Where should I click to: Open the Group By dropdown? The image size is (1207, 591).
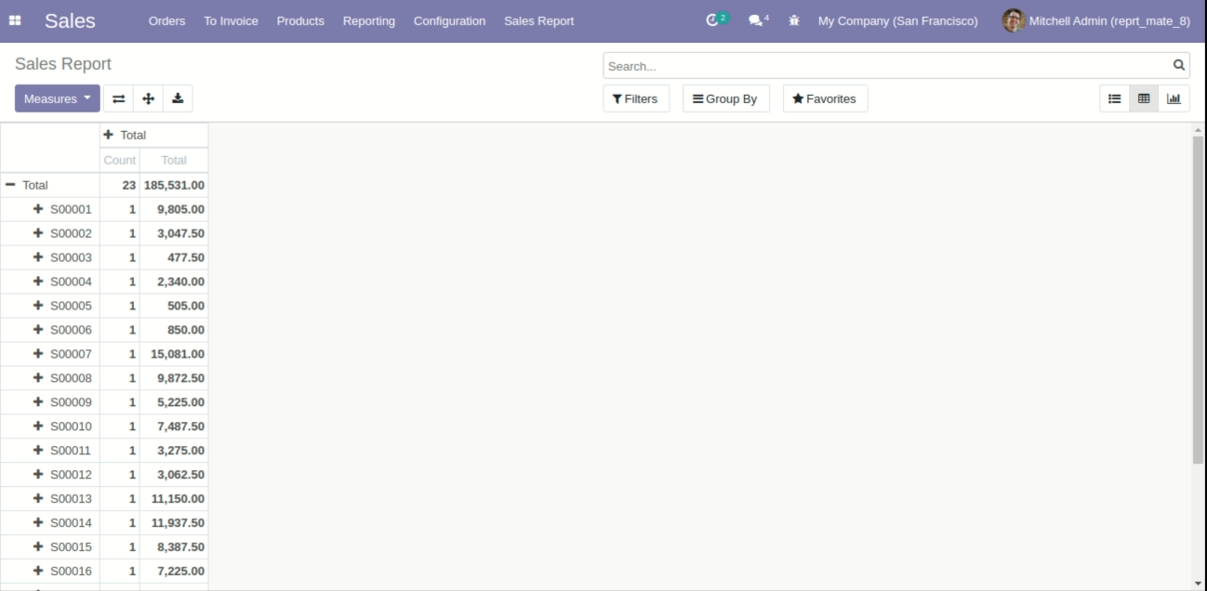pyautogui.click(x=725, y=98)
